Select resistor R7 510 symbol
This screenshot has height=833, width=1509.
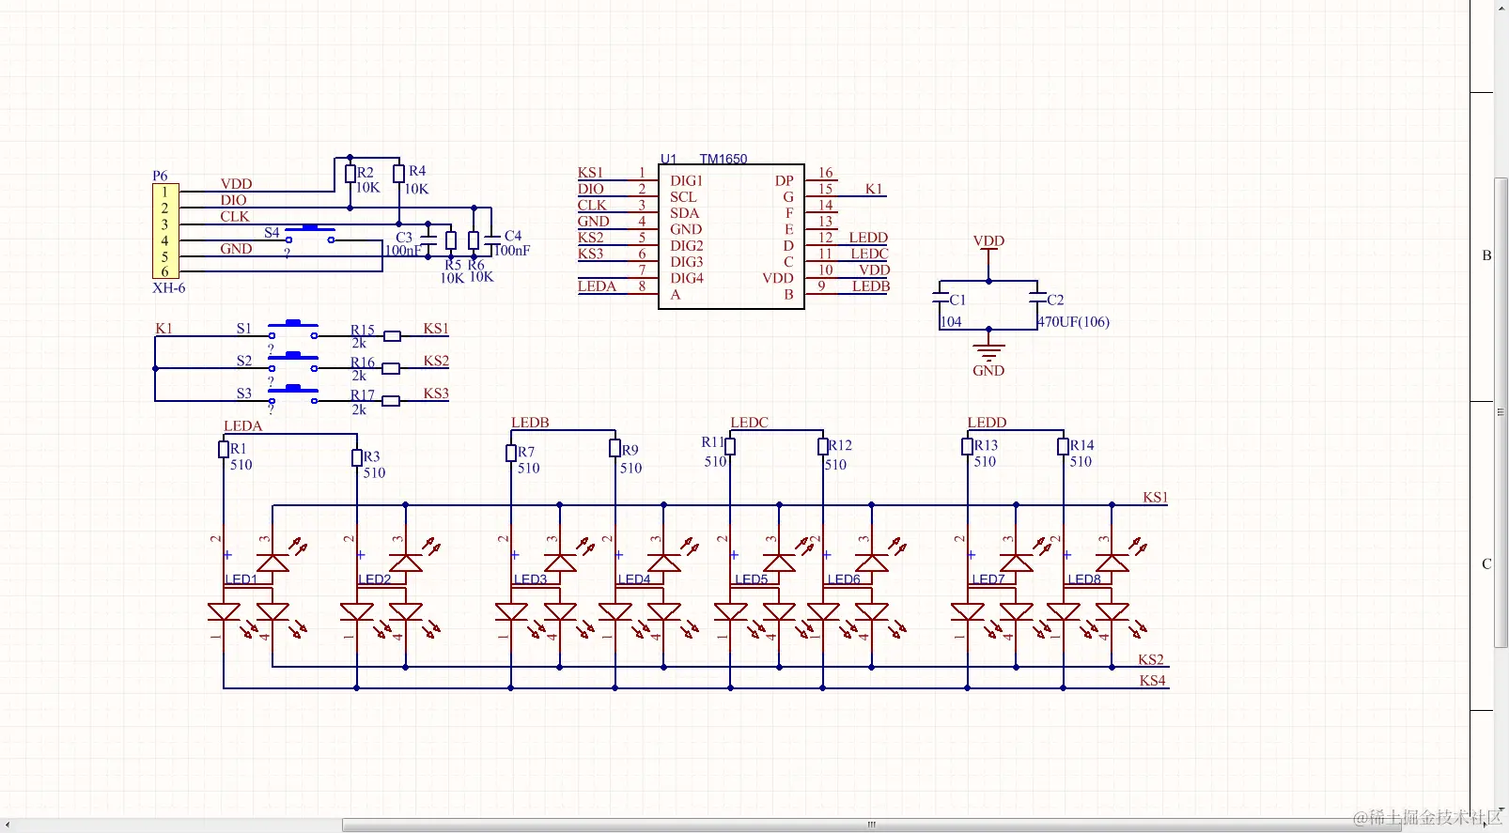511,454
